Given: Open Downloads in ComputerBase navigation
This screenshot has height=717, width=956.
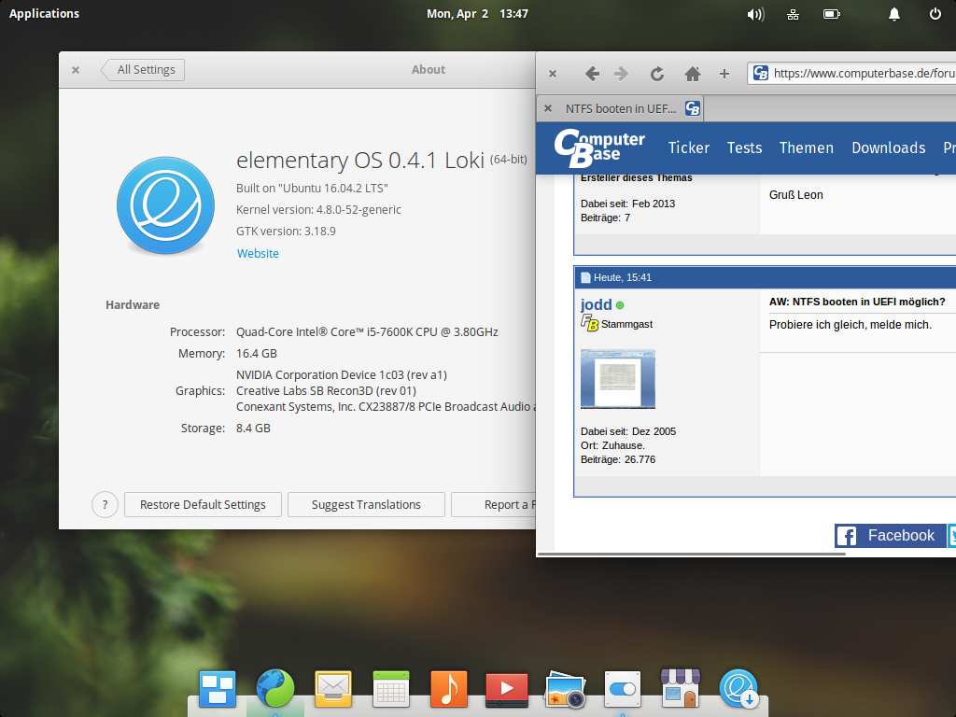Looking at the screenshot, I should [x=889, y=148].
